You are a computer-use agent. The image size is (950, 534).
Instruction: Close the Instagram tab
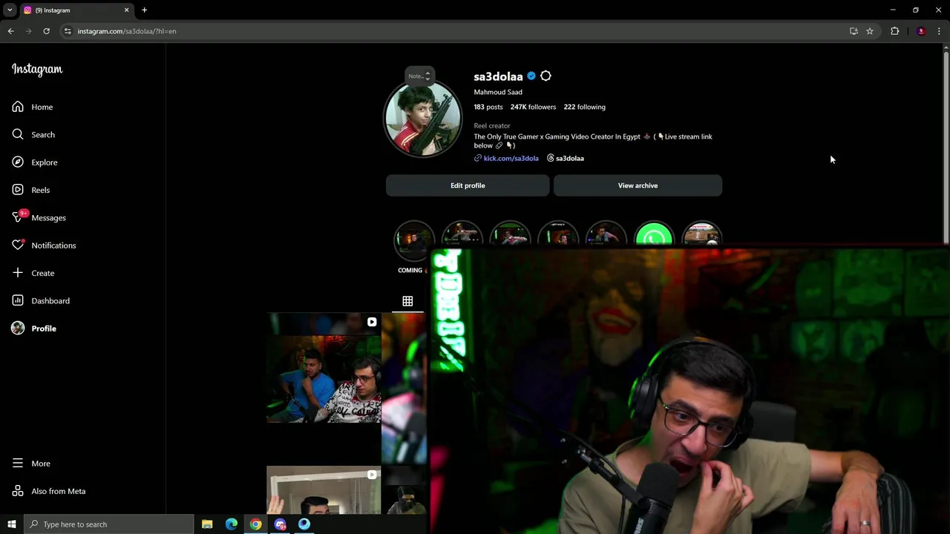[x=126, y=10]
